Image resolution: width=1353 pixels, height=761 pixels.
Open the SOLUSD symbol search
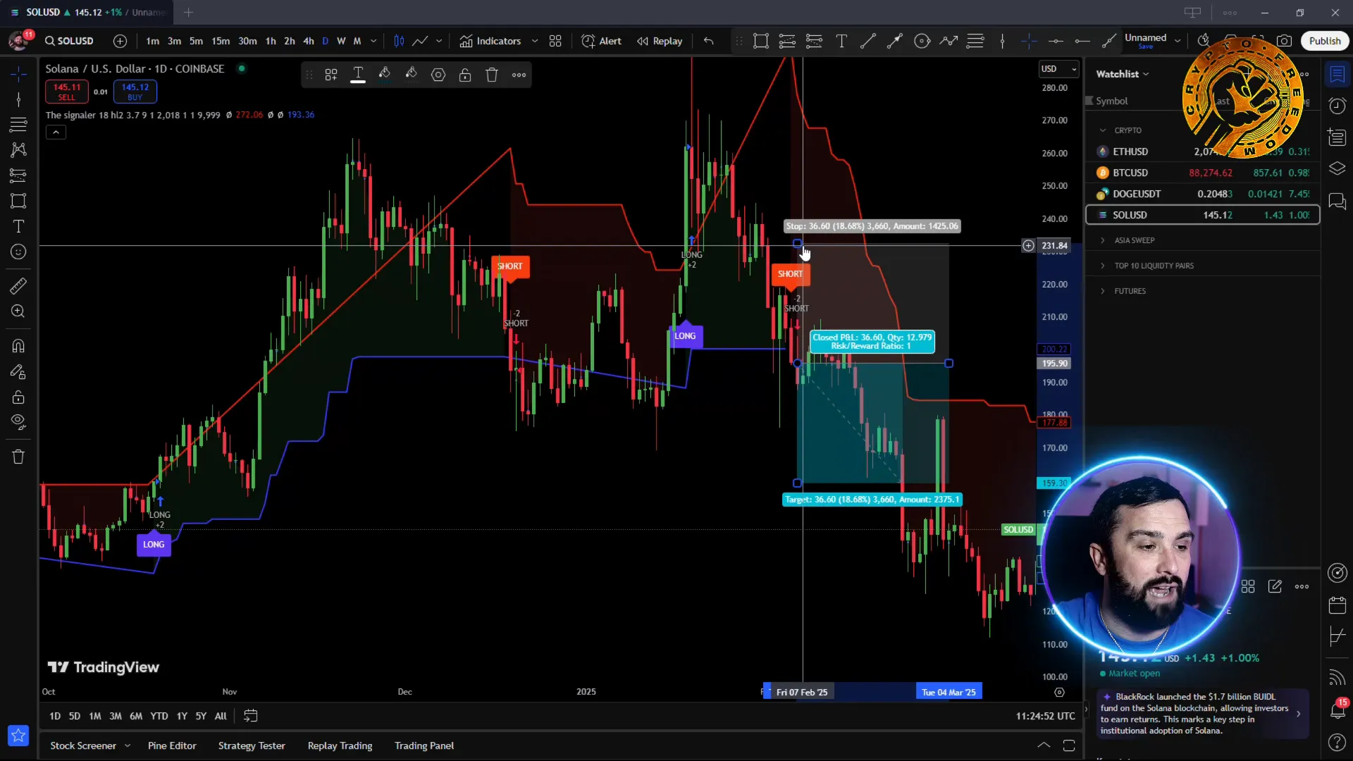click(x=69, y=41)
